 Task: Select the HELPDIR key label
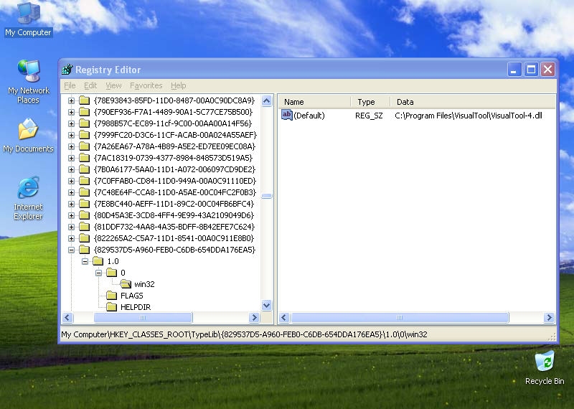(136, 307)
